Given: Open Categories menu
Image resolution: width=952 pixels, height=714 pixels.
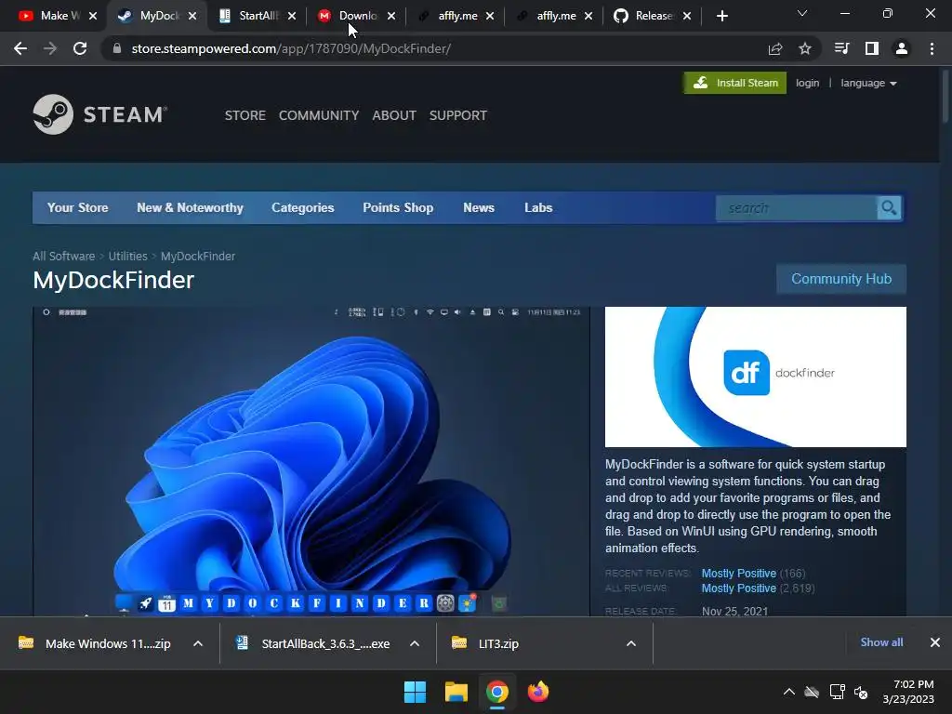Looking at the screenshot, I should (x=303, y=207).
